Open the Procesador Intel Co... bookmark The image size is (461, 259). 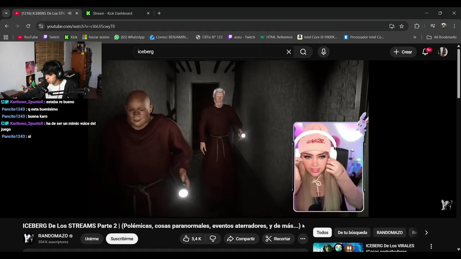[x=364, y=37]
